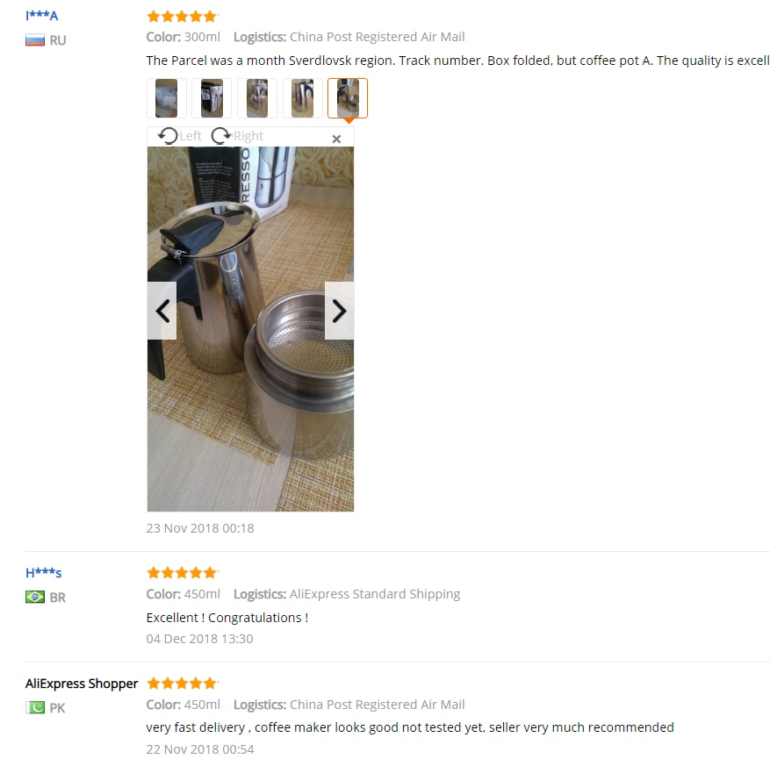Open second review thumbnail image
Image resolution: width=770 pixels, height=759 pixels.
pos(212,98)
